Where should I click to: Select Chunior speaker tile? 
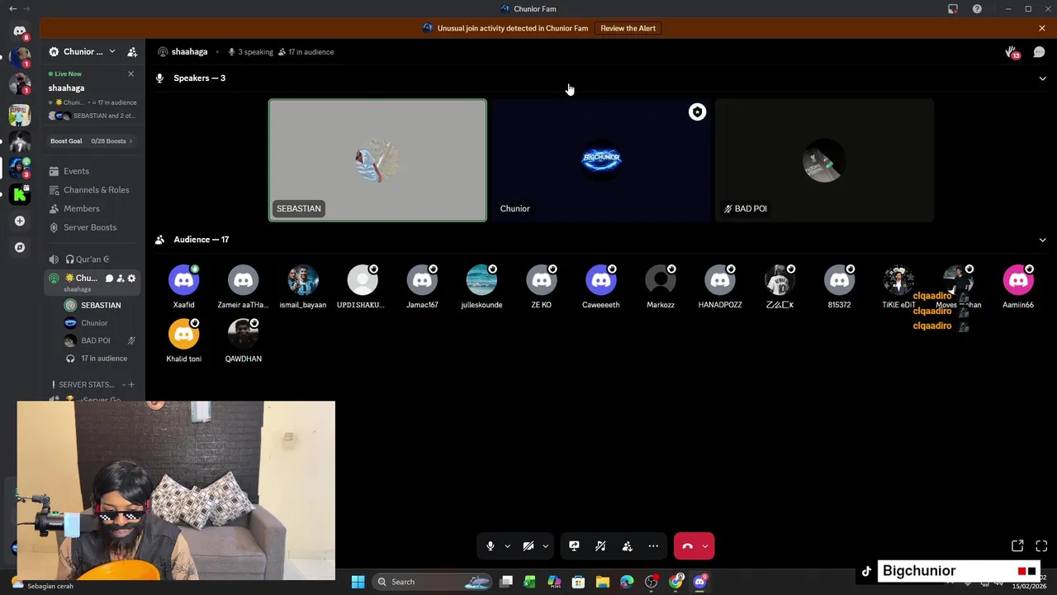point(601,160)
